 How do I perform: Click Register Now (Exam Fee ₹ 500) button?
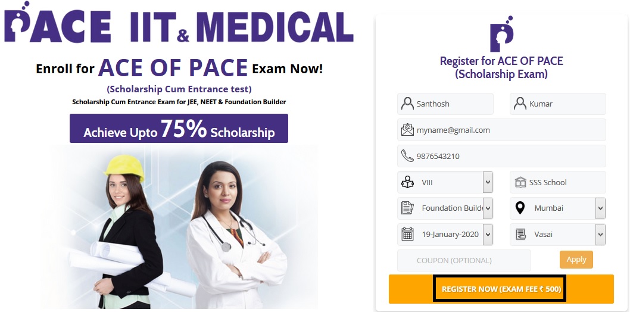tap(501, 289)
